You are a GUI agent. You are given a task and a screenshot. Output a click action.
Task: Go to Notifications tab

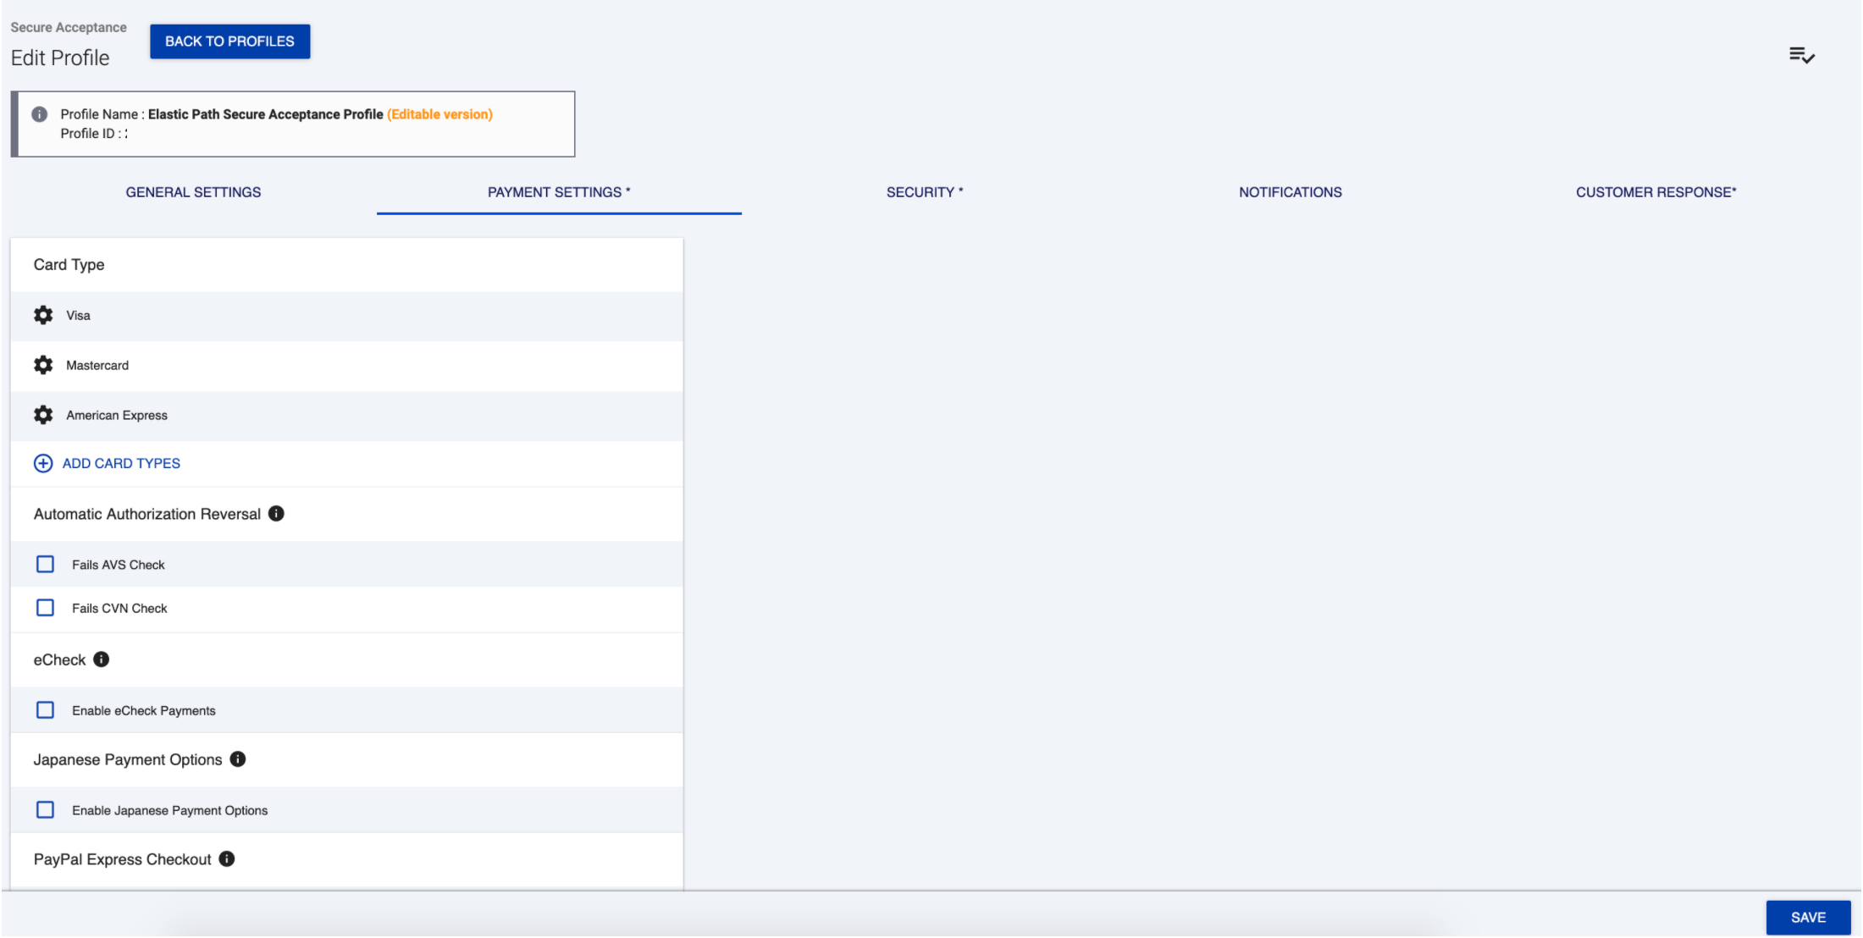pyautogui.click(x=1290, y=192)
